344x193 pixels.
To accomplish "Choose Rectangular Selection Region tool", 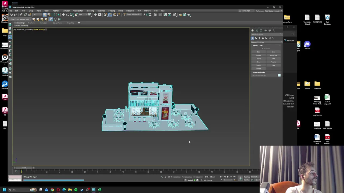I will (53, 14).
